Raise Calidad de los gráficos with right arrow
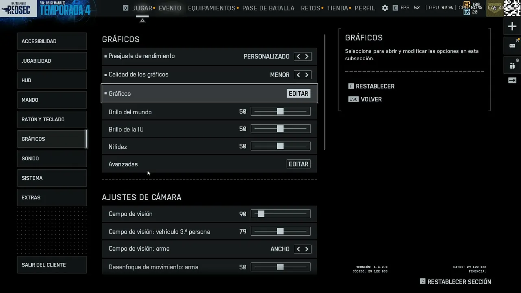This screenshot has height=293, width=521. click(307, 75)
